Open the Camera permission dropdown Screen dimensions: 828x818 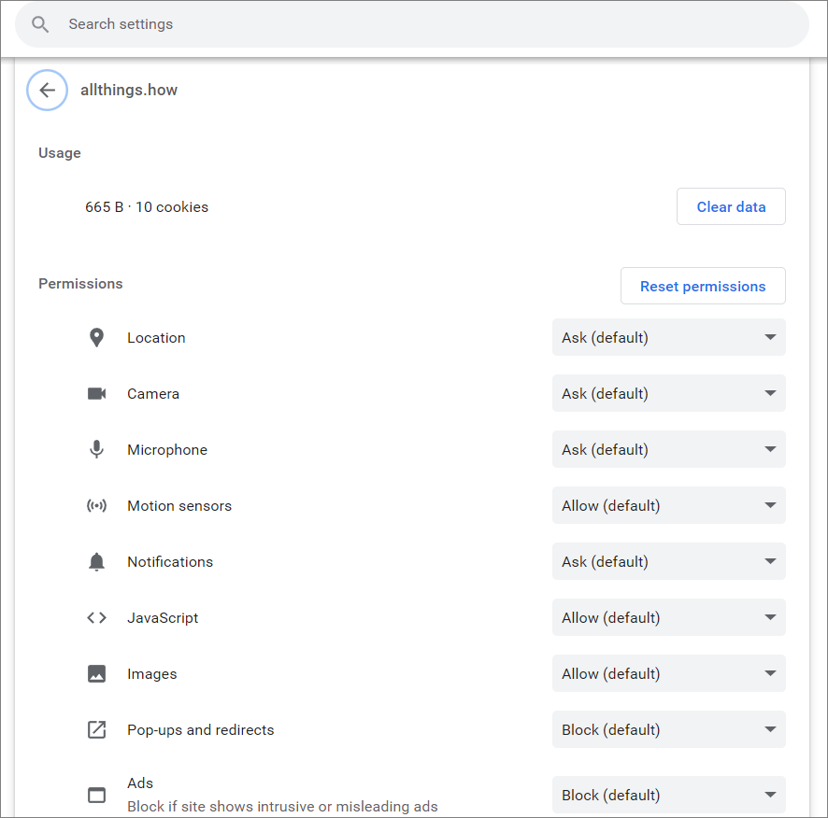pos(669,393)
